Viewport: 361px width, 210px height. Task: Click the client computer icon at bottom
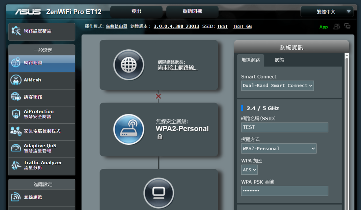159,193
